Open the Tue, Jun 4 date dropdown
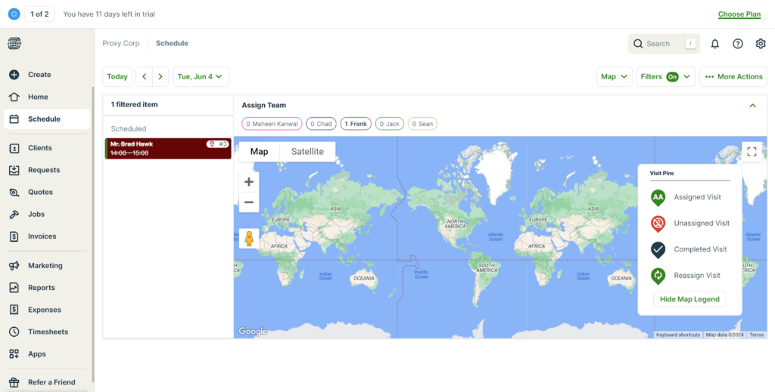The width and height of the screenshot is (775, 392). 201,76
